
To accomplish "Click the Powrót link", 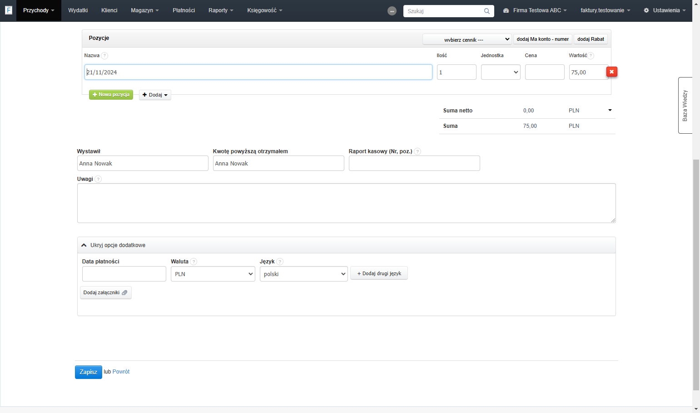I will [x=121, y=372].
